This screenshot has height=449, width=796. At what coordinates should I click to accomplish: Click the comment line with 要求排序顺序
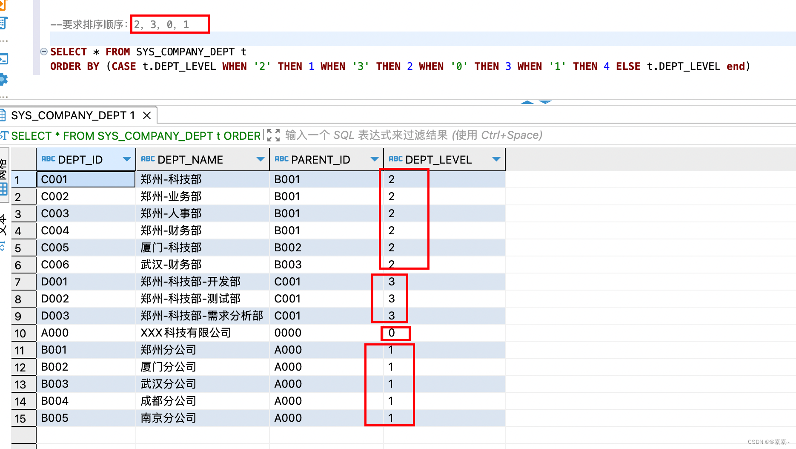coord(120,25)
